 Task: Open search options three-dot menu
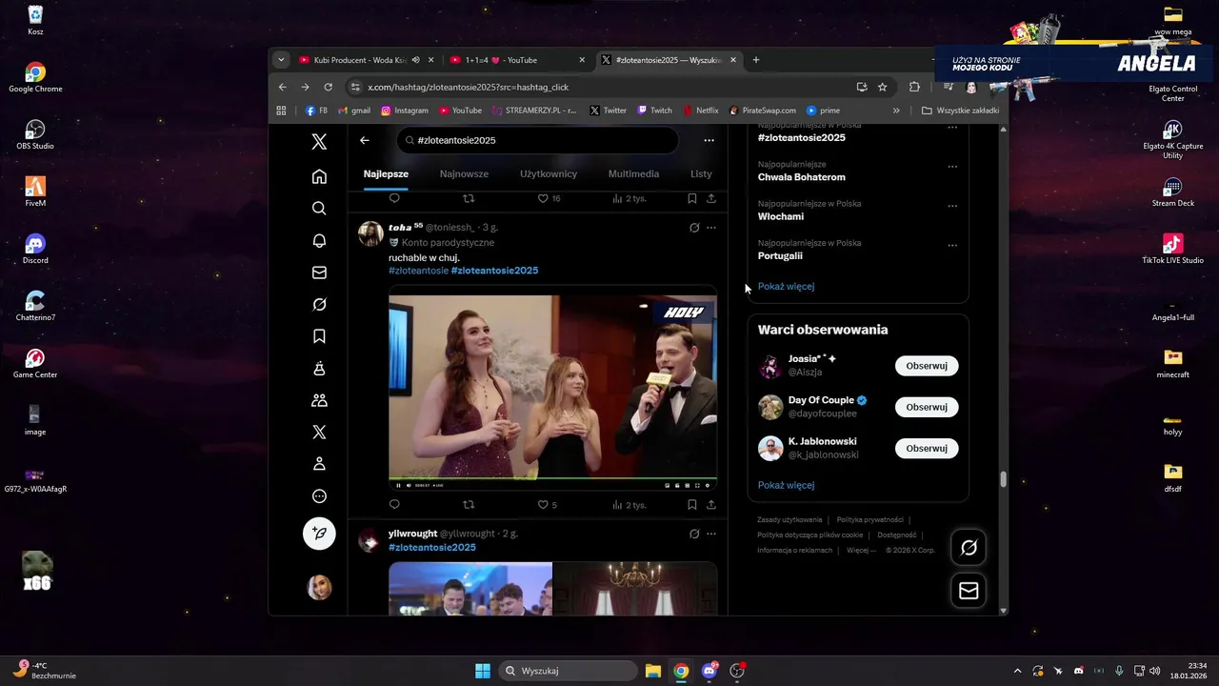(x=709, y=140)
